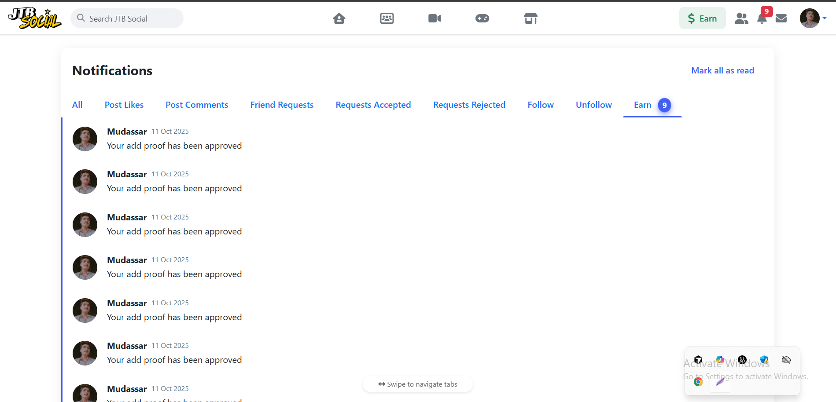
Task: Open the notification bell with 9 badge
Action: pyautogui.click(x=762, y=18)
